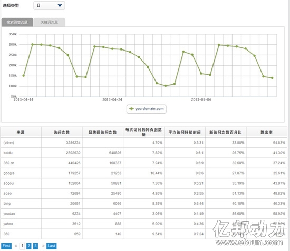Select the (other) source row
Viewport: 290px width, 251px height.
144,143
